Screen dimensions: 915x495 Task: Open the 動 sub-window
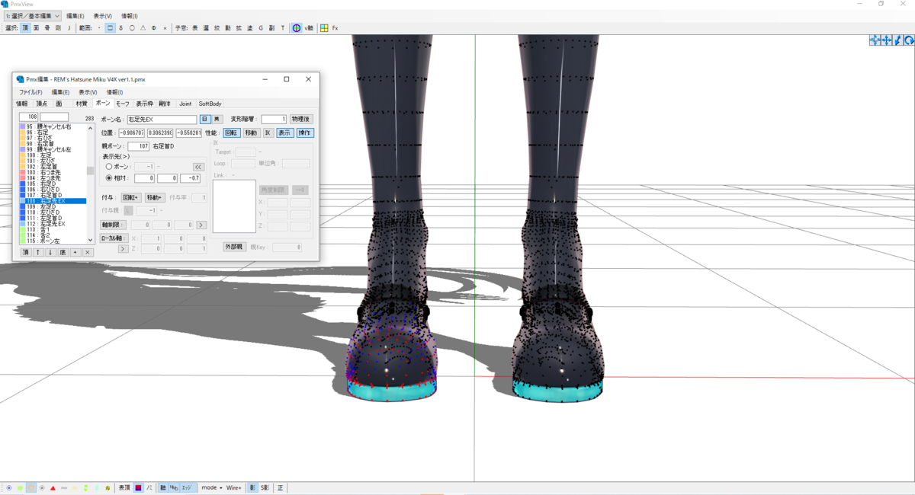(227, 28)
